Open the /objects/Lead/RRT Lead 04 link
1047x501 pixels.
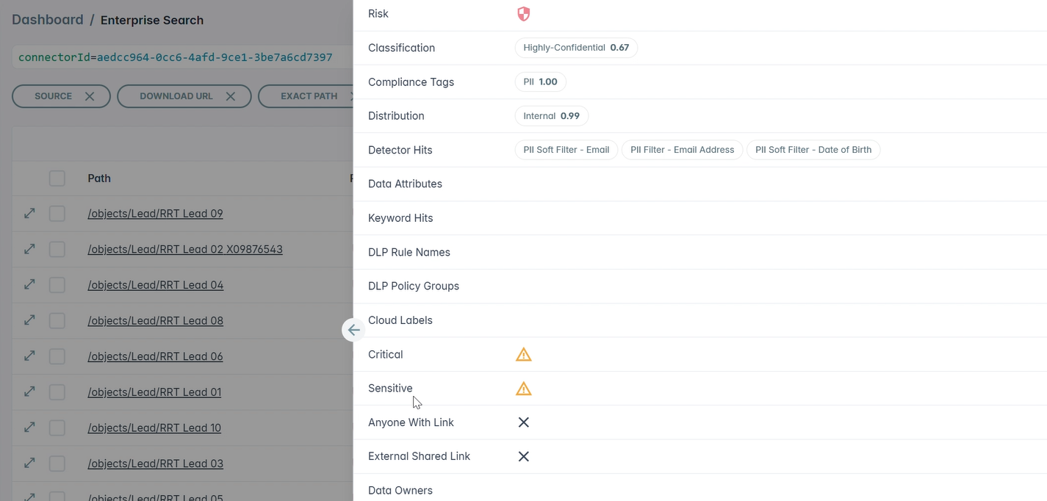coord(155,285)
